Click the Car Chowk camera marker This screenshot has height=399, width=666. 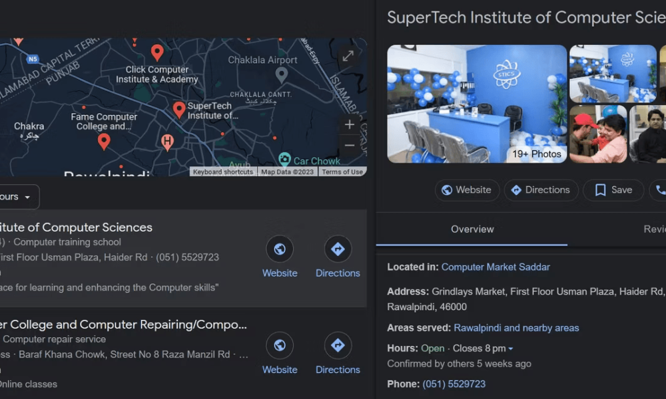tap(284, 160)
